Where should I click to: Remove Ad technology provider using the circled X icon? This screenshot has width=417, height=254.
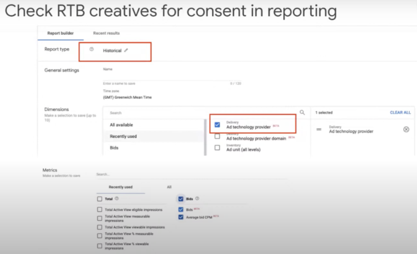tap(406, 129)
